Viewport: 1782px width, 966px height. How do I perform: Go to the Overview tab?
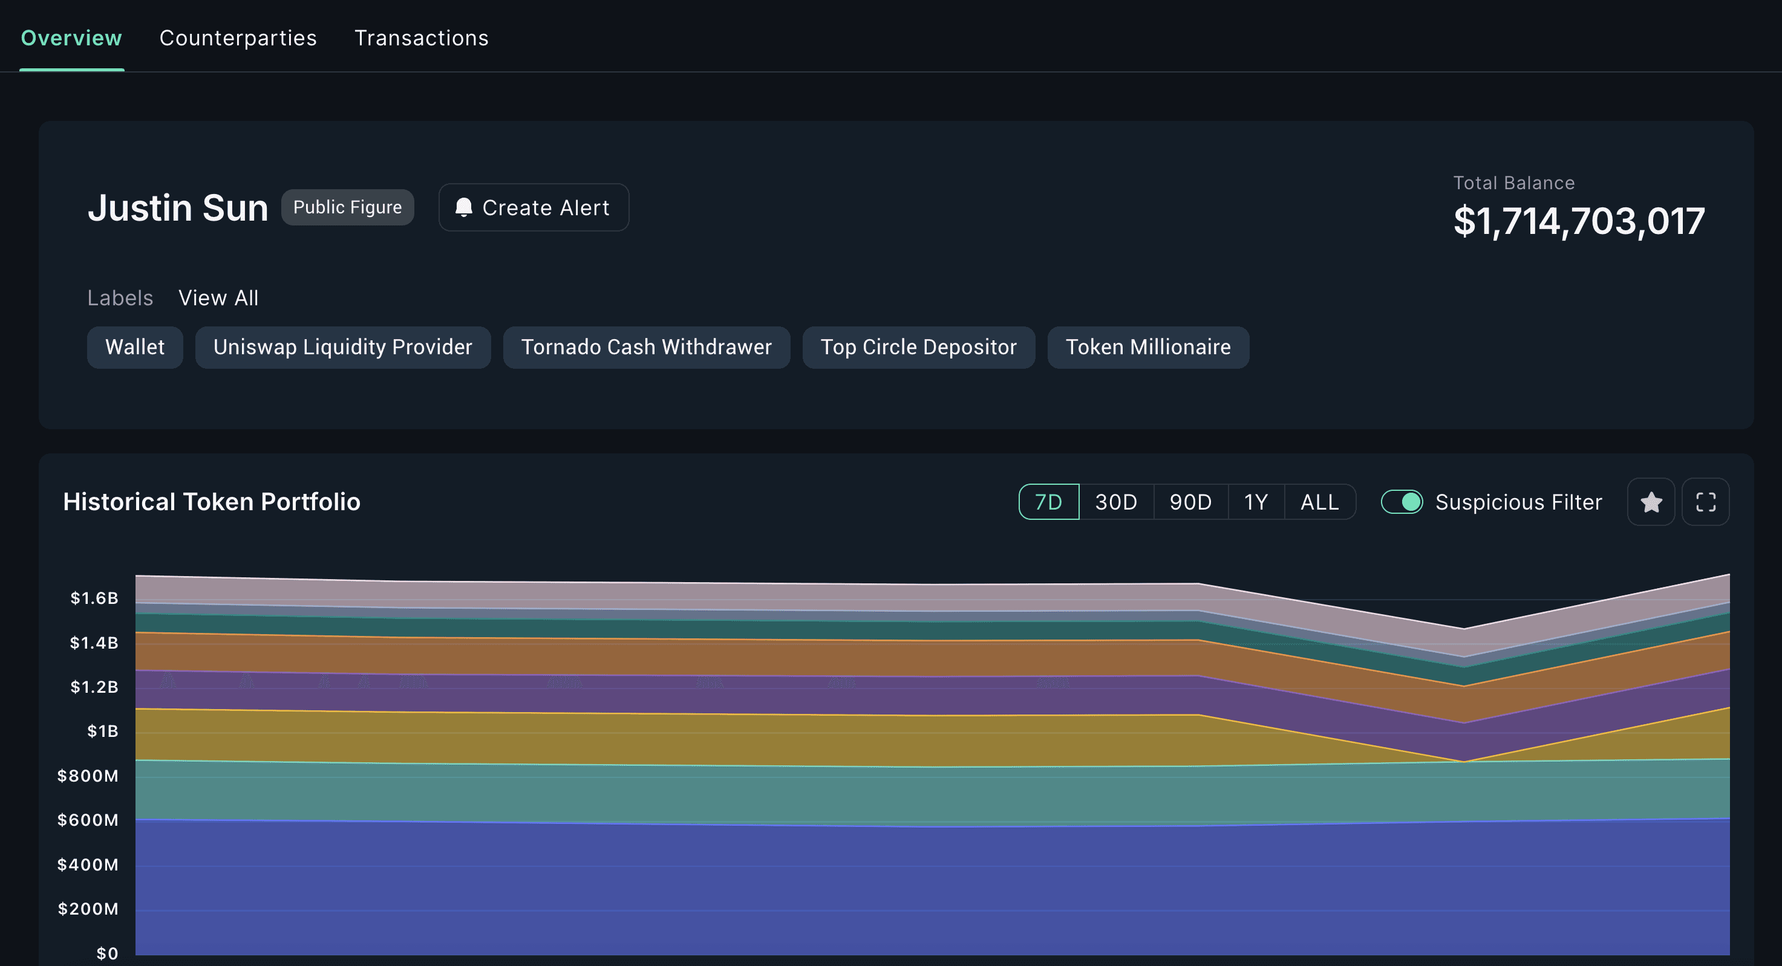71,38
